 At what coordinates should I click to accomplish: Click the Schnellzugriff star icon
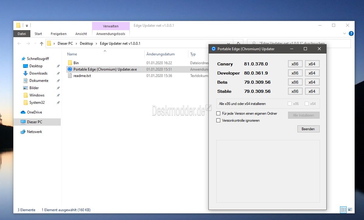point(23,59)
